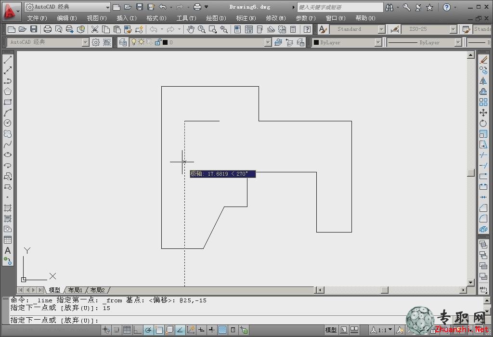Pick the Trim tool
Image resolution: width=493 pixels, height=337 pixels.
tap(483, 155)
